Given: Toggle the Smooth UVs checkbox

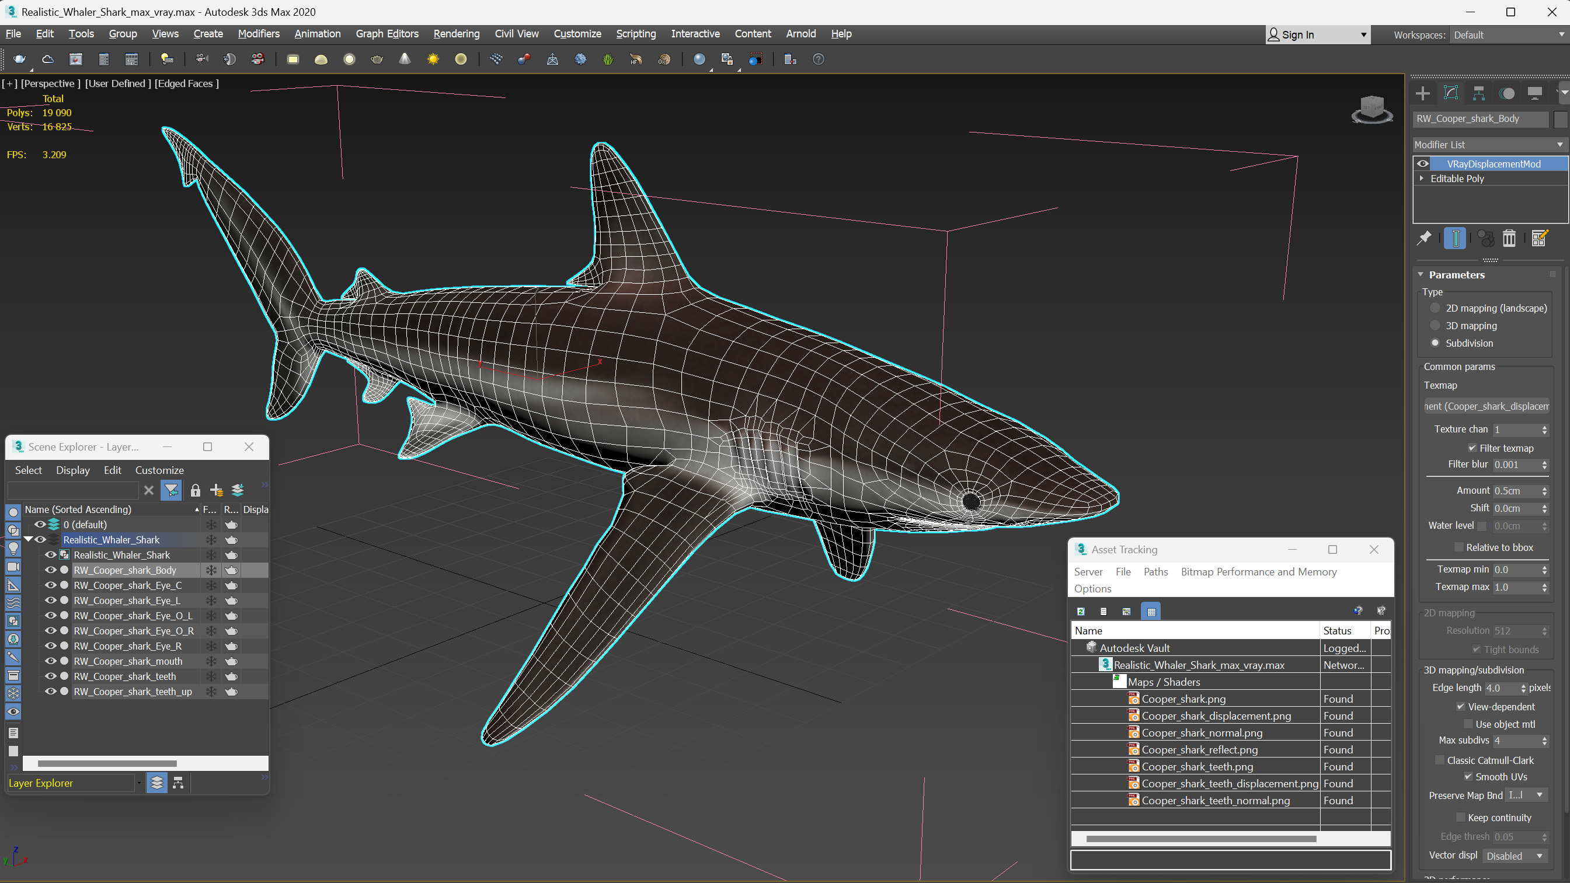Looking at the screenshot, I should pos(1468,777).
